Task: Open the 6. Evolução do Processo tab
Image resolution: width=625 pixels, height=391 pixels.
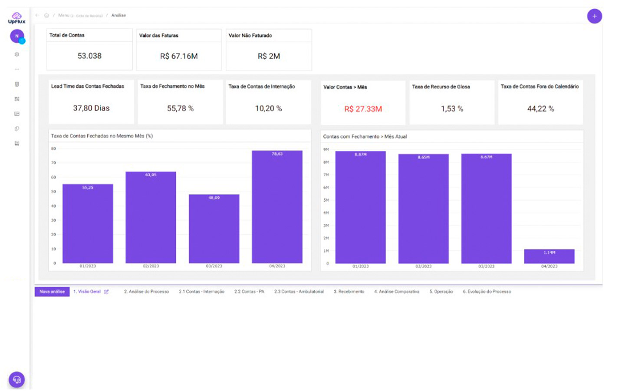Action: tap(487, 292)
